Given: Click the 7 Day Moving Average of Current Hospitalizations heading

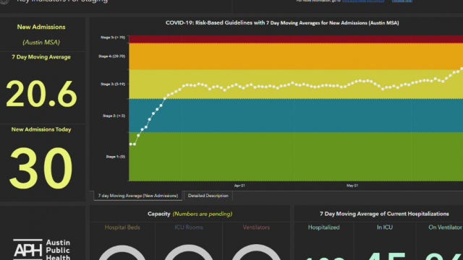Looking at the screenshot, I should 384,214.
